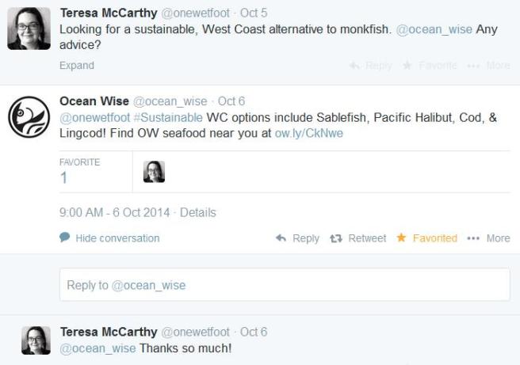Click the faded Reply icon on top tweet

pos(370,66)
